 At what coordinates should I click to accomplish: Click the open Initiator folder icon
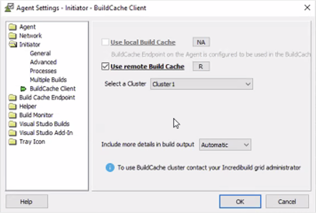[13, 45]
